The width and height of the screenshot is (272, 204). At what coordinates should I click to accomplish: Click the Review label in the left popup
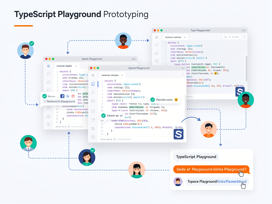tap(51, 96)
